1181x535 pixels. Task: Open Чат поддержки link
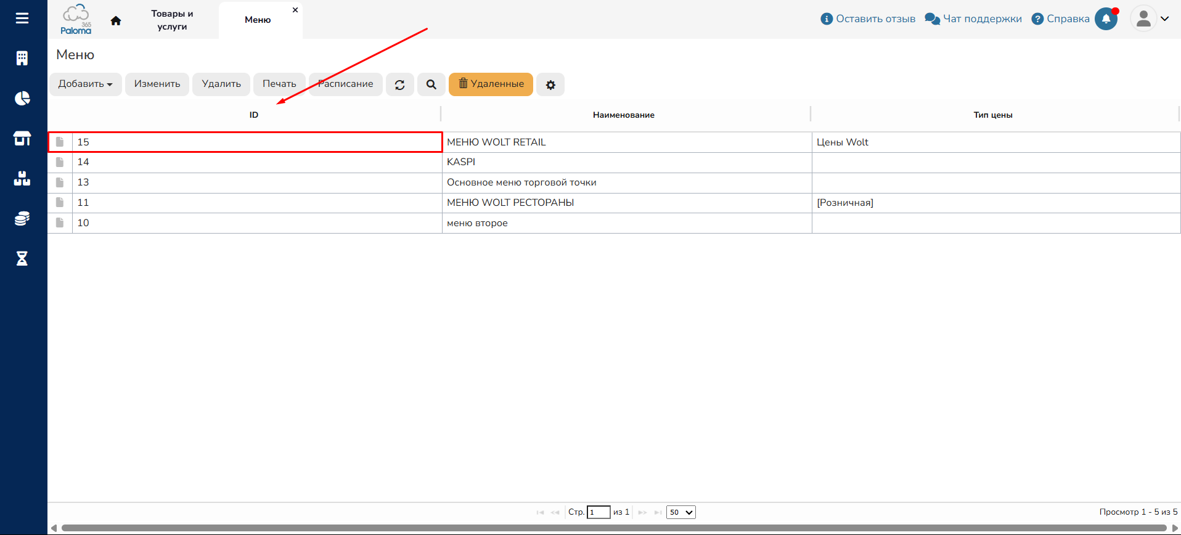click(x=973, y=18)
